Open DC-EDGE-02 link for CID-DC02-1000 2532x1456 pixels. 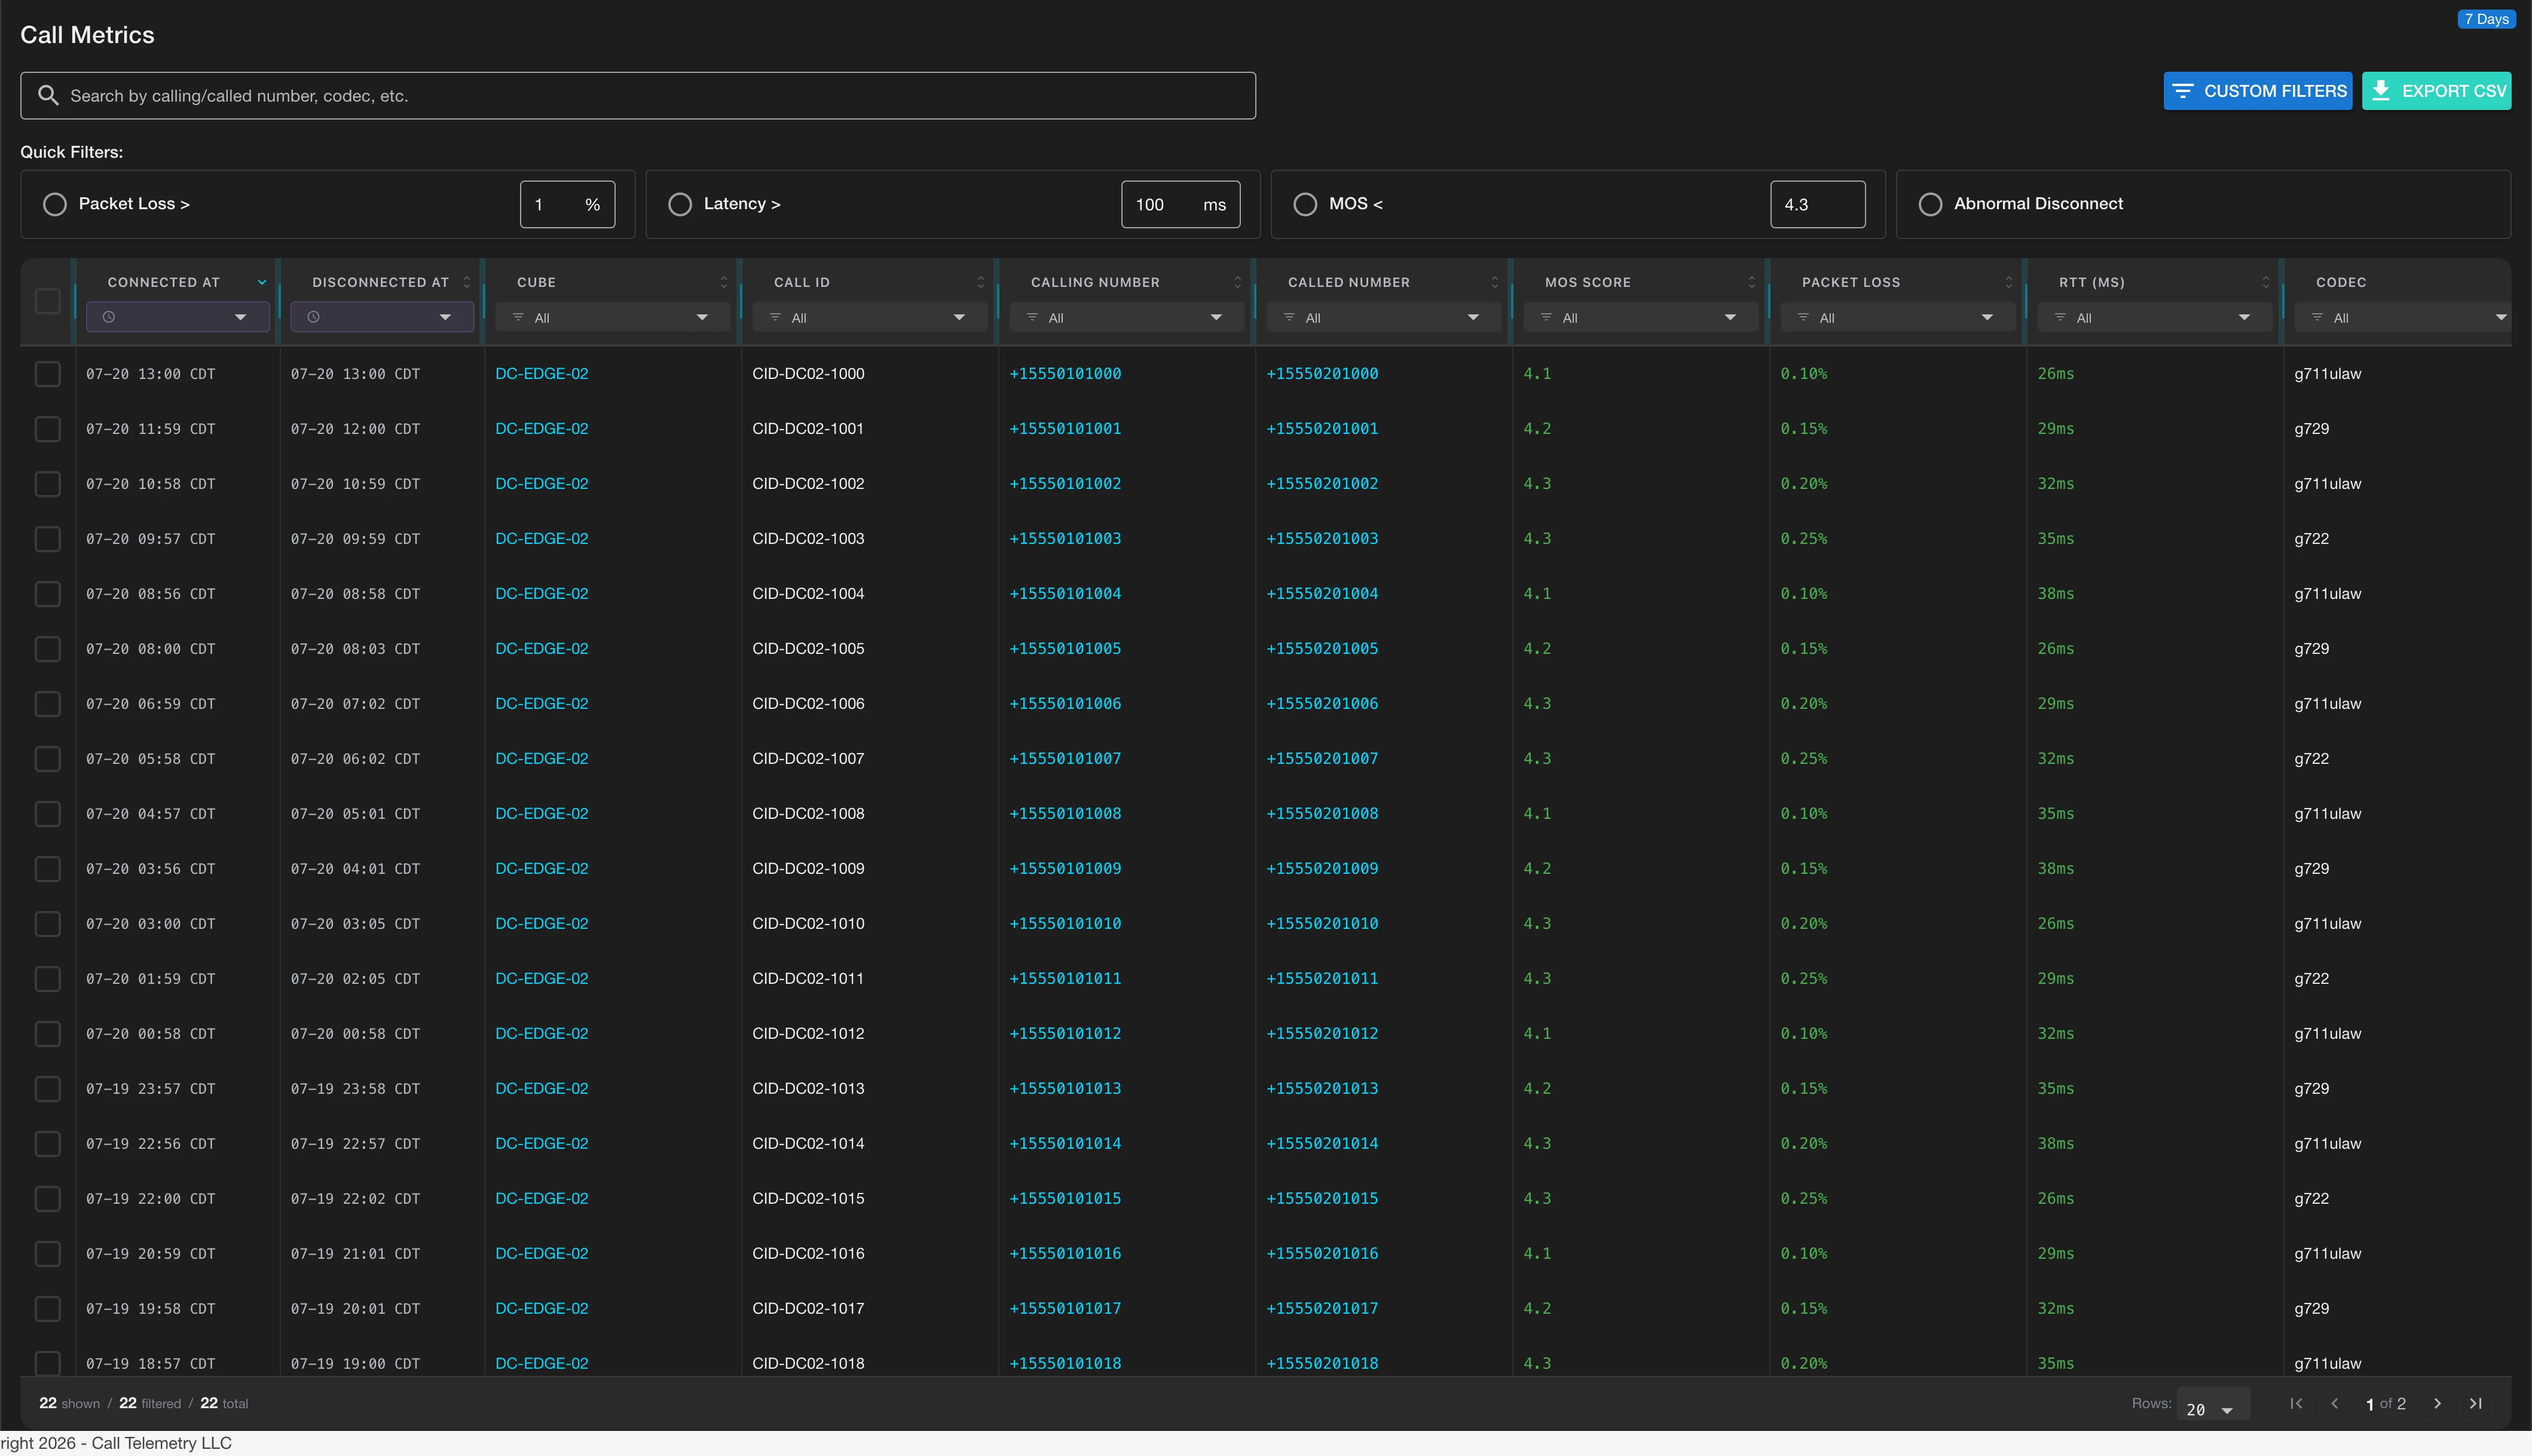(542, 374)
